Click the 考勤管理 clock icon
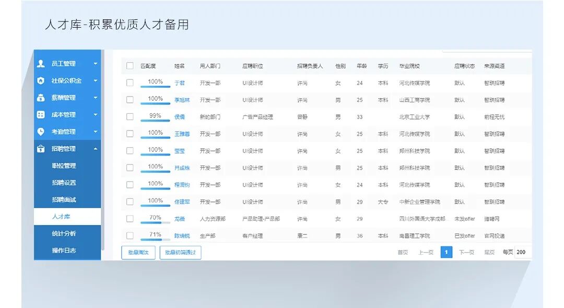The image size is (564, 308). point(41,132)
